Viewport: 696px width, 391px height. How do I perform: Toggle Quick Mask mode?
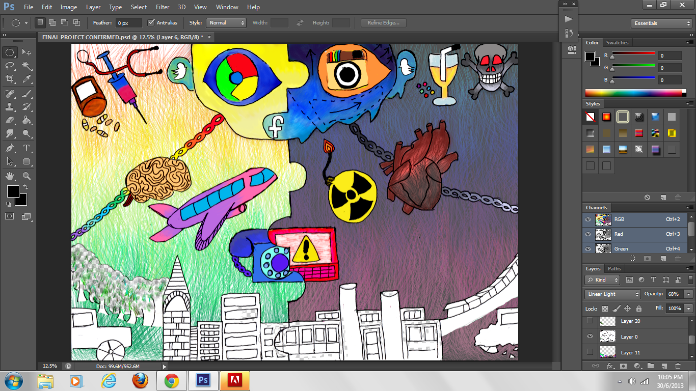coord(10,216)
